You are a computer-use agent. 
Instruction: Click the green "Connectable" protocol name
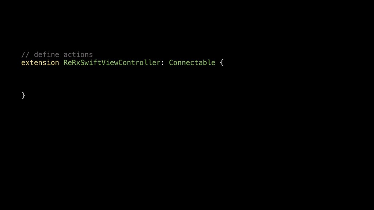[x=192, y=63]
